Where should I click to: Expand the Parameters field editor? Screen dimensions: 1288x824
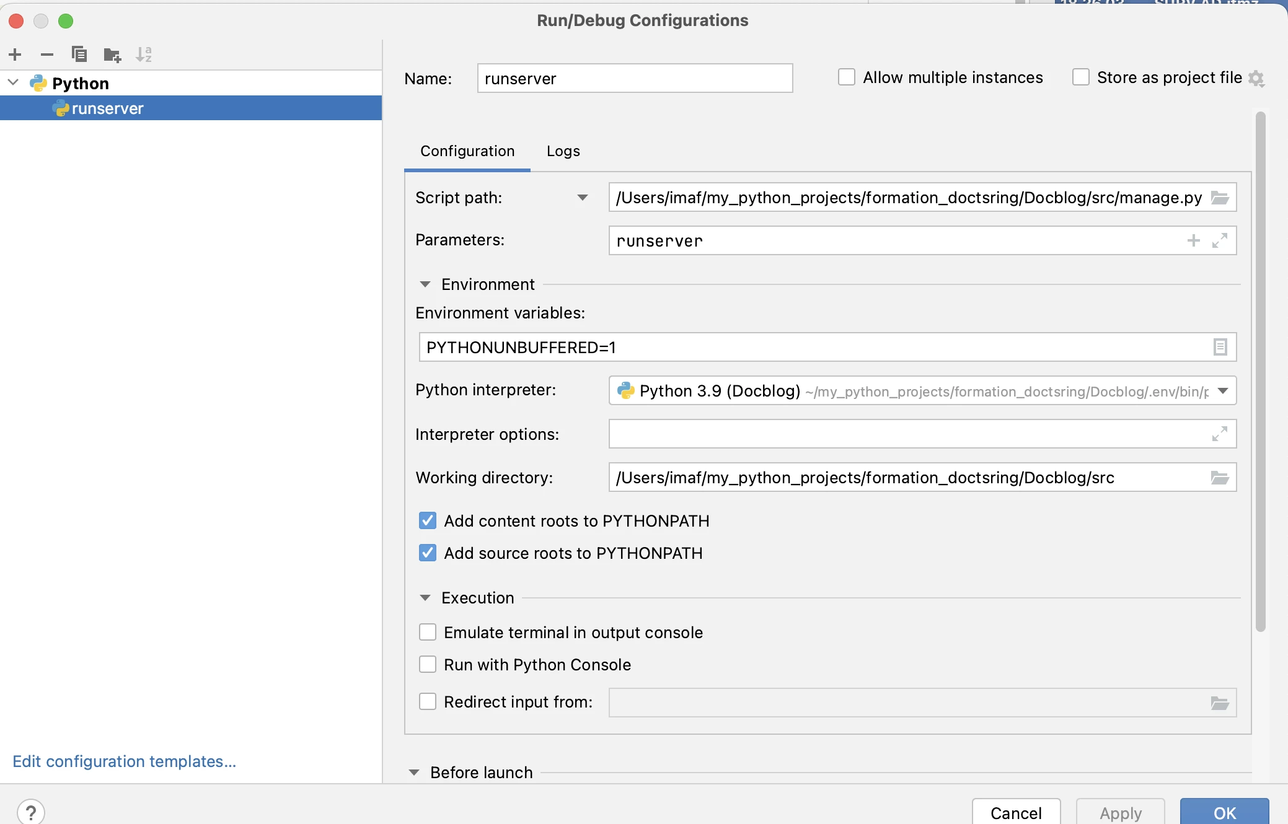point(1219,240)
